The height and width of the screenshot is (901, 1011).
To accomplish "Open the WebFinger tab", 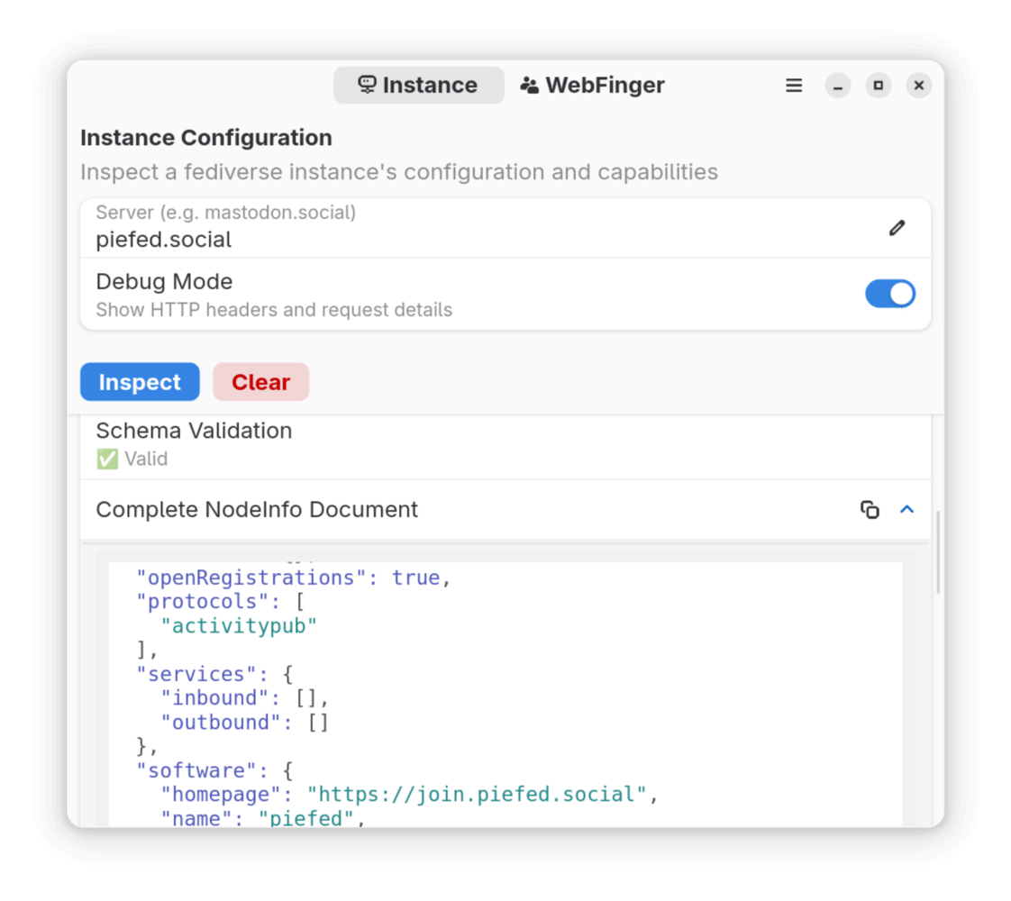I will [x=592, y=85].
